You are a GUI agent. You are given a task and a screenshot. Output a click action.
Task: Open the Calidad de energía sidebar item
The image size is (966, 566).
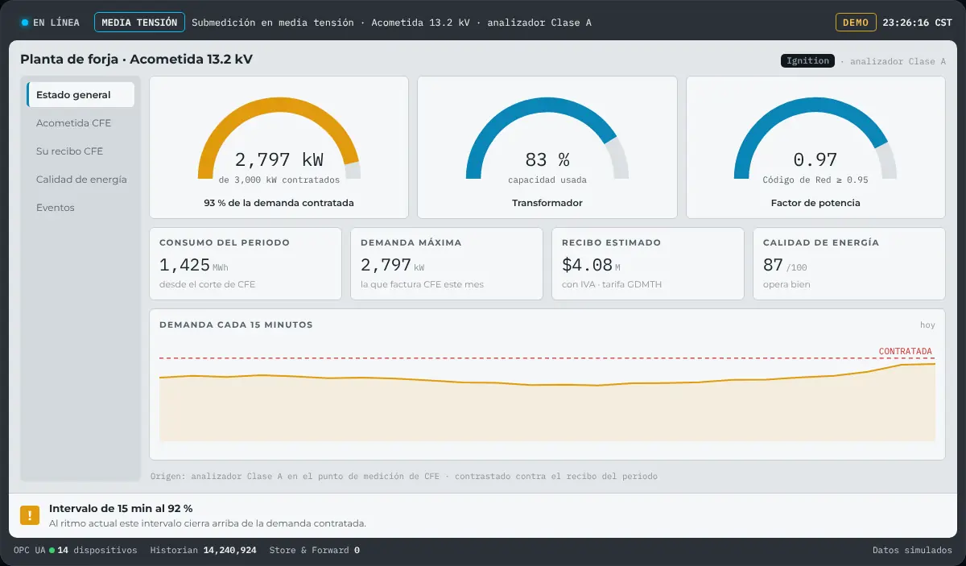click(80, 180)
